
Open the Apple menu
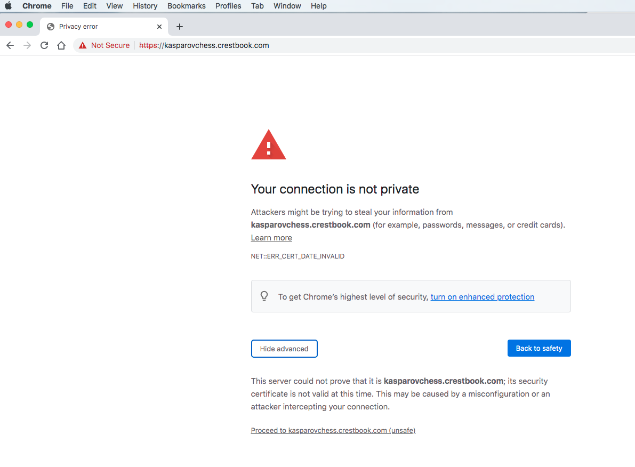coord(8,6)
